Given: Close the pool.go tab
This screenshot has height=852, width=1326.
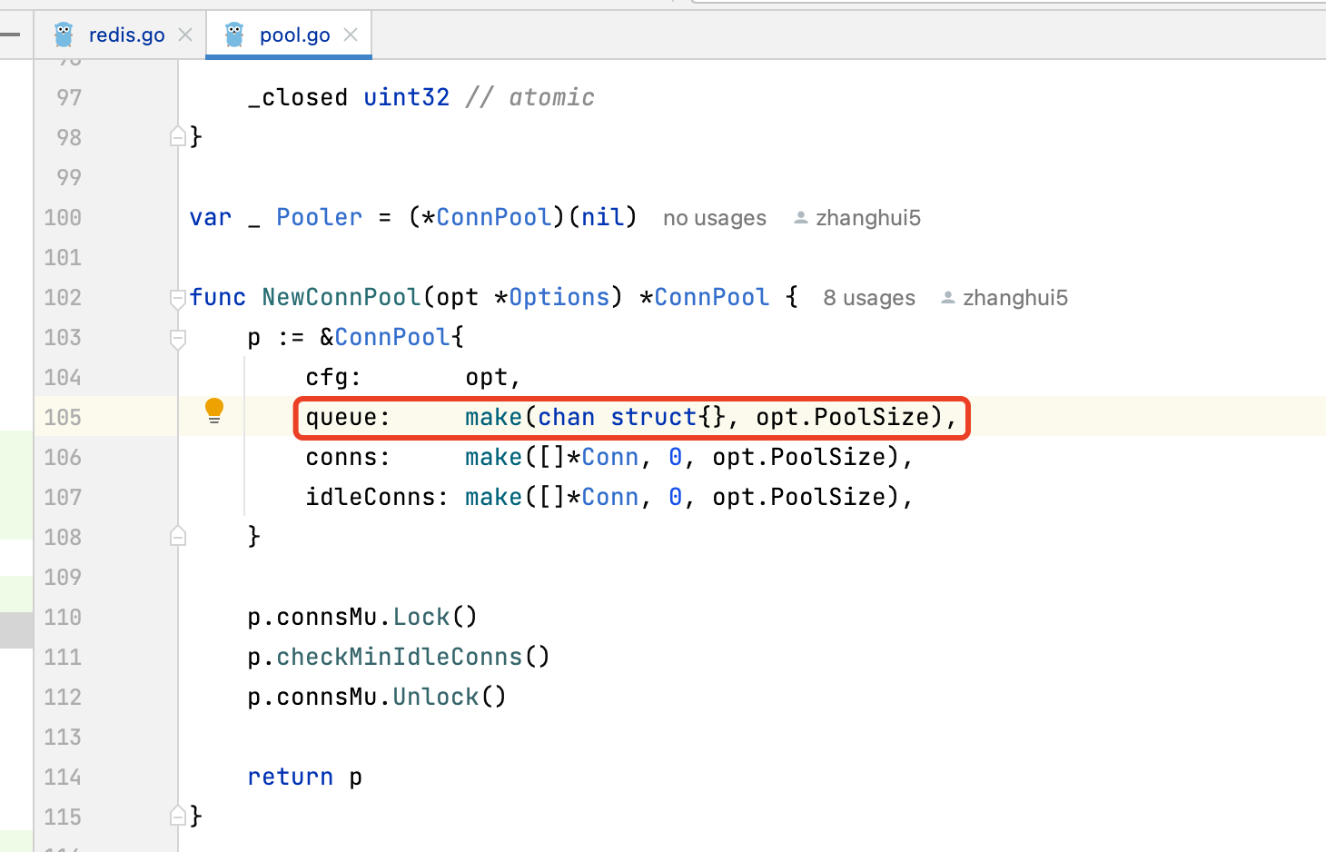Looking at the screenshot, I should pos(351,35).
